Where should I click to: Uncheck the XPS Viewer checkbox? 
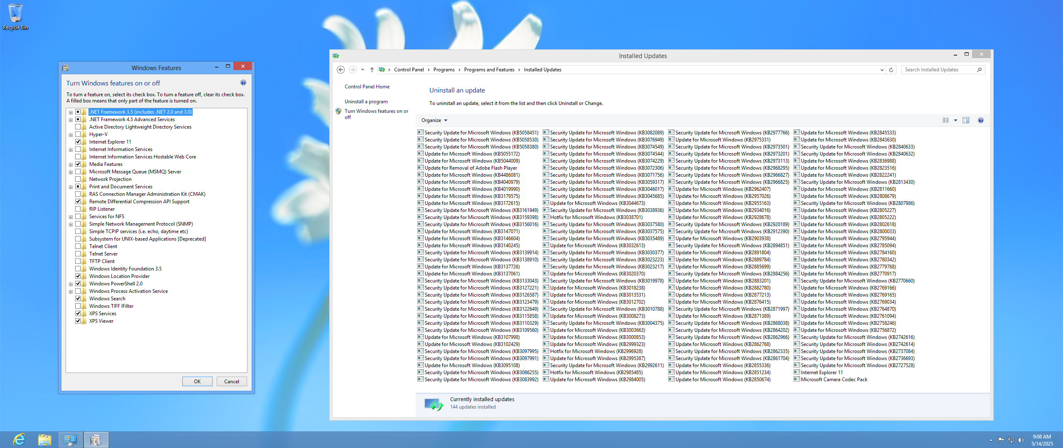(78, 321)
